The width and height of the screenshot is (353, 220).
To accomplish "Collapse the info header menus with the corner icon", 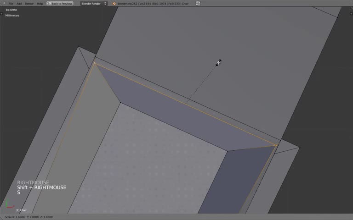I will tap(4, 3).
